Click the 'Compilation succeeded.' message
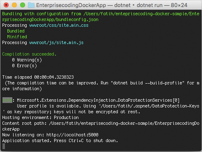The image size is (202, 152). click(x=29, y=54)
